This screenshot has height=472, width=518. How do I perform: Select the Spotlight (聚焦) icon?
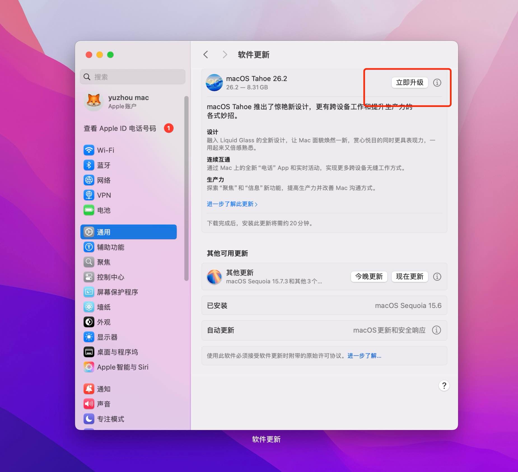coord(89,262)
